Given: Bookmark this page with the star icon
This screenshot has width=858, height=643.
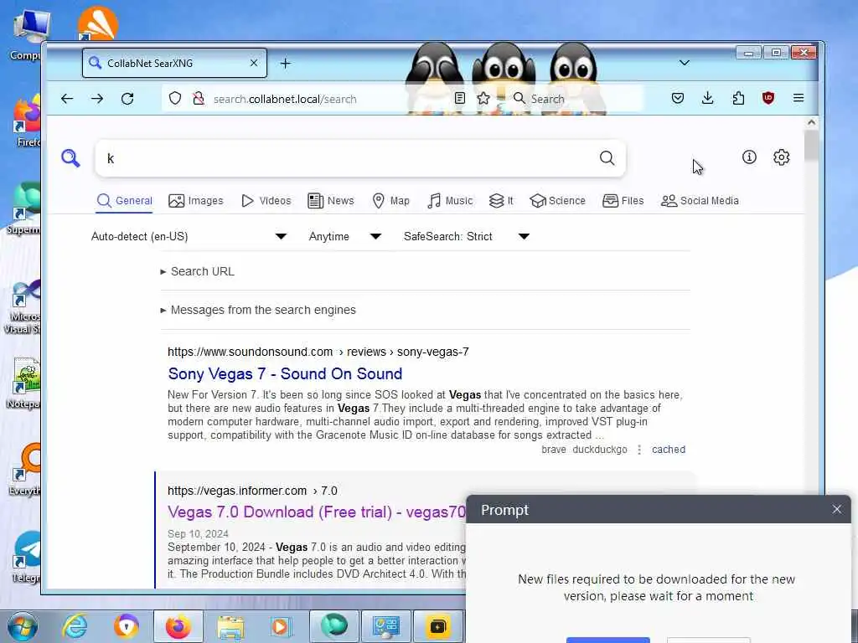Looking at the screenshot, I should (x=483, y=99).
